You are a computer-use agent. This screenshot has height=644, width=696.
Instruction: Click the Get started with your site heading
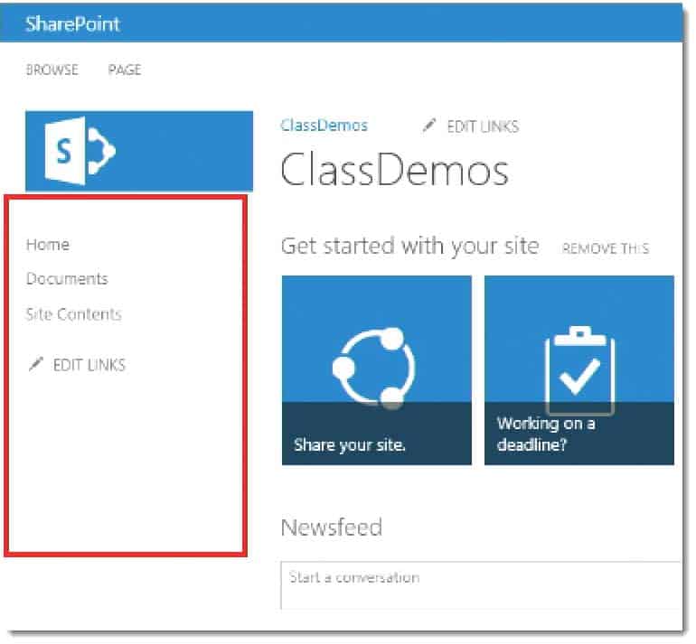[410, 246]
